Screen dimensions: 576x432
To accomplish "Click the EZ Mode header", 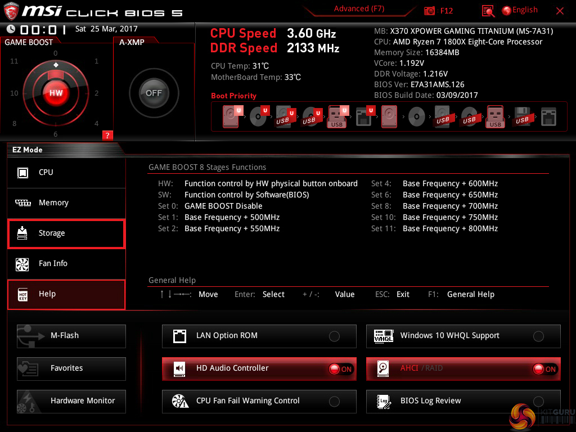I will 28,150.
